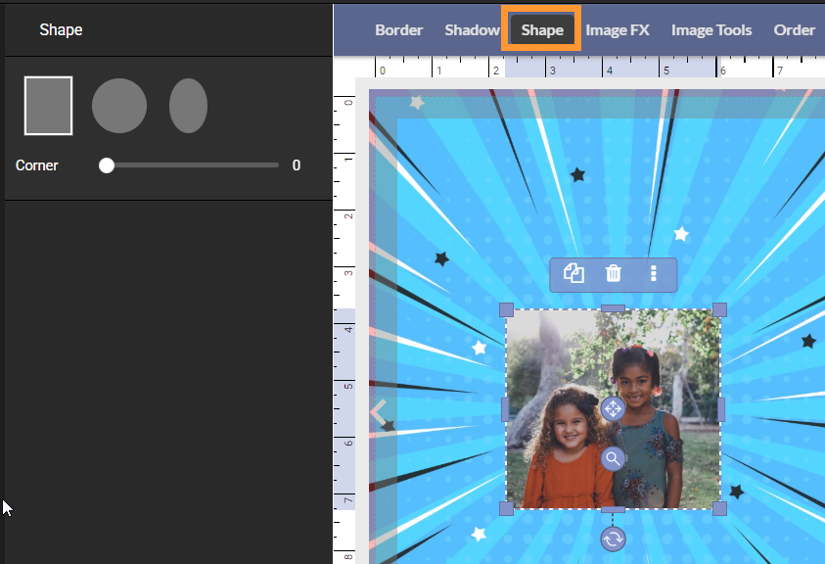Click the top-middle resize handle of photo
The height and width of the screenshot is (564, 825).
[613, 308]
